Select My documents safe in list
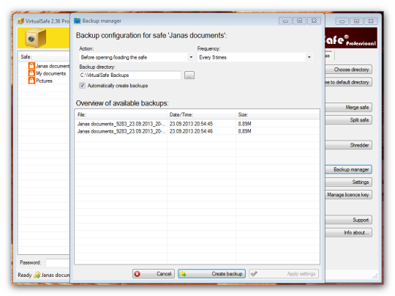This screenshot has width=395, height=296. pos(47,73)
